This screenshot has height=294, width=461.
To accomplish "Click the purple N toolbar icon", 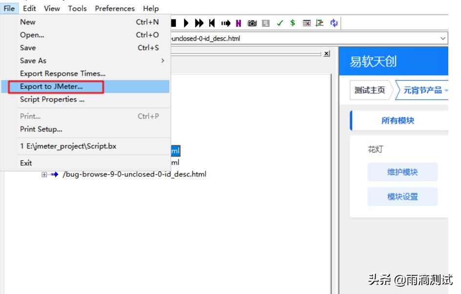I will click(x=238, y=23).
